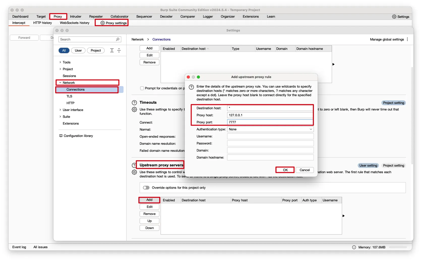The height and width of the screenshot is (261, 422).
Task: Expand the User interface tree node
Action: (x=60, y=110)
